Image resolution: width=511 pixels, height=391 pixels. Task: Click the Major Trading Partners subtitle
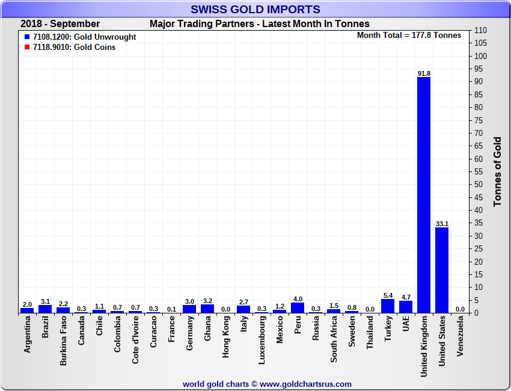tap(259, 24)
